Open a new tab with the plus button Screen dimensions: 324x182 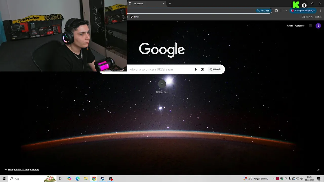click(x=170, y=4)
